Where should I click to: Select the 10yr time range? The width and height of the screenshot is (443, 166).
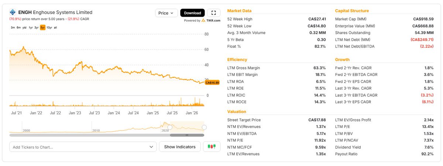[x=49, y=27]
